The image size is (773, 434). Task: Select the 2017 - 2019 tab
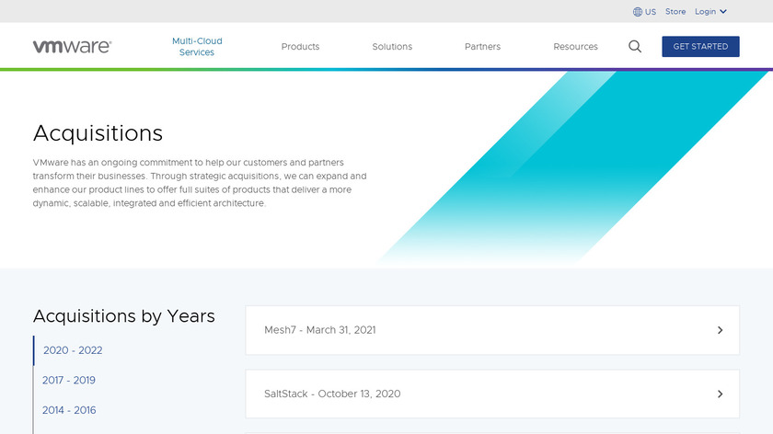(69, 380)
